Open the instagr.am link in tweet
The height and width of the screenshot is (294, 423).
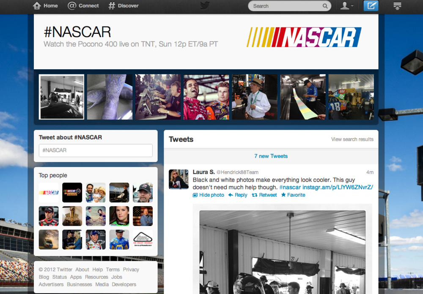click(x=338, y=187)
